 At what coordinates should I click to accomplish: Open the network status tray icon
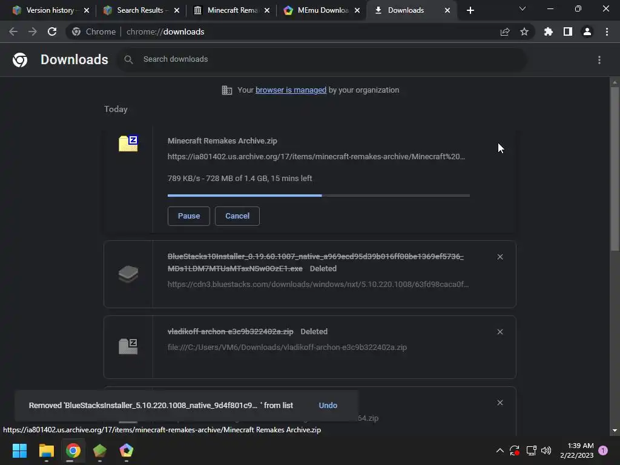(x=531, y=450)
